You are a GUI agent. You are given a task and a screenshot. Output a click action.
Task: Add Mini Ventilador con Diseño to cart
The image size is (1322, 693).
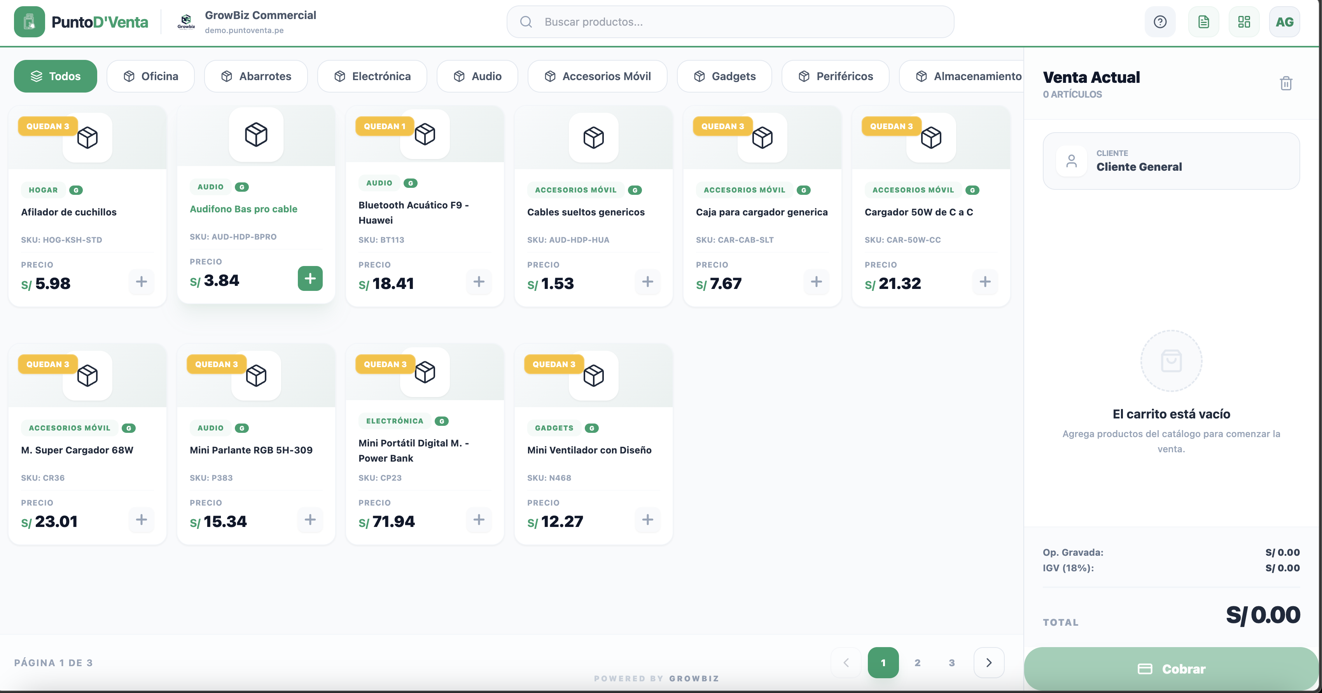648,520
